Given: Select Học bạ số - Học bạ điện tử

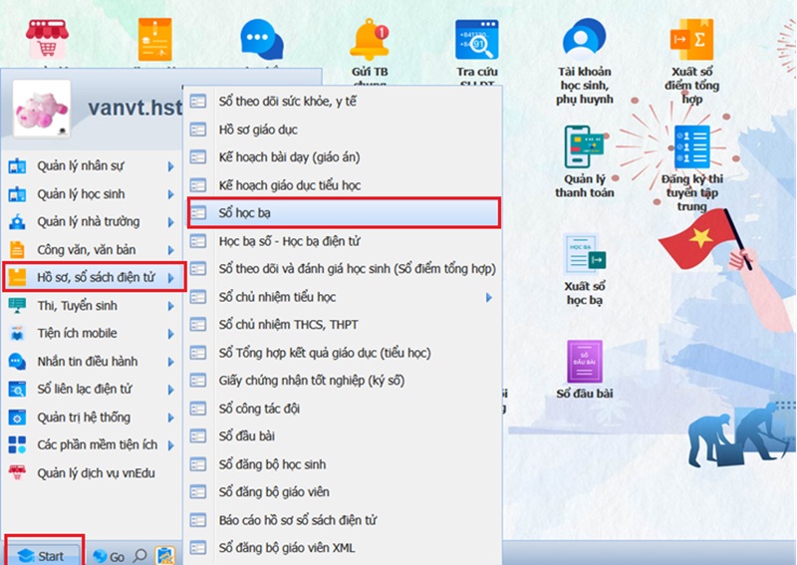Looking at the screenshot, I should coord(344,241).
